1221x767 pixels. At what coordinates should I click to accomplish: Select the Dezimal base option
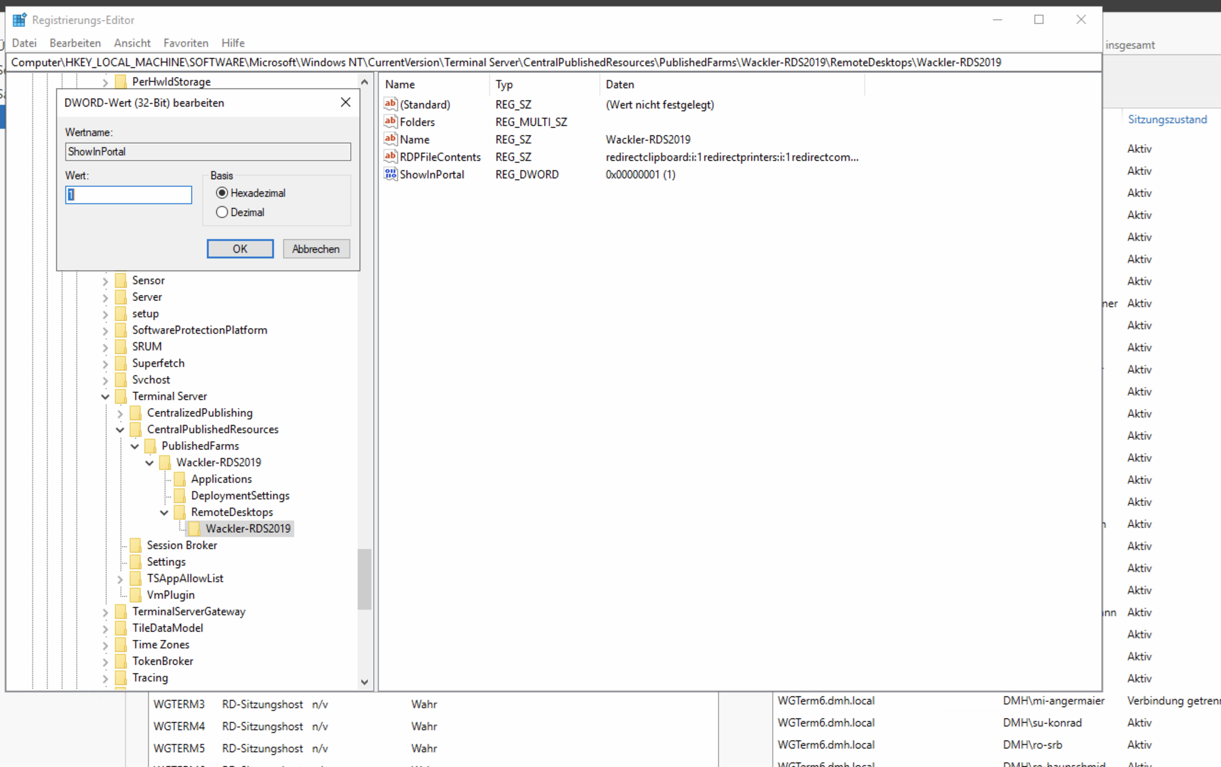click(x=222, y=212)
